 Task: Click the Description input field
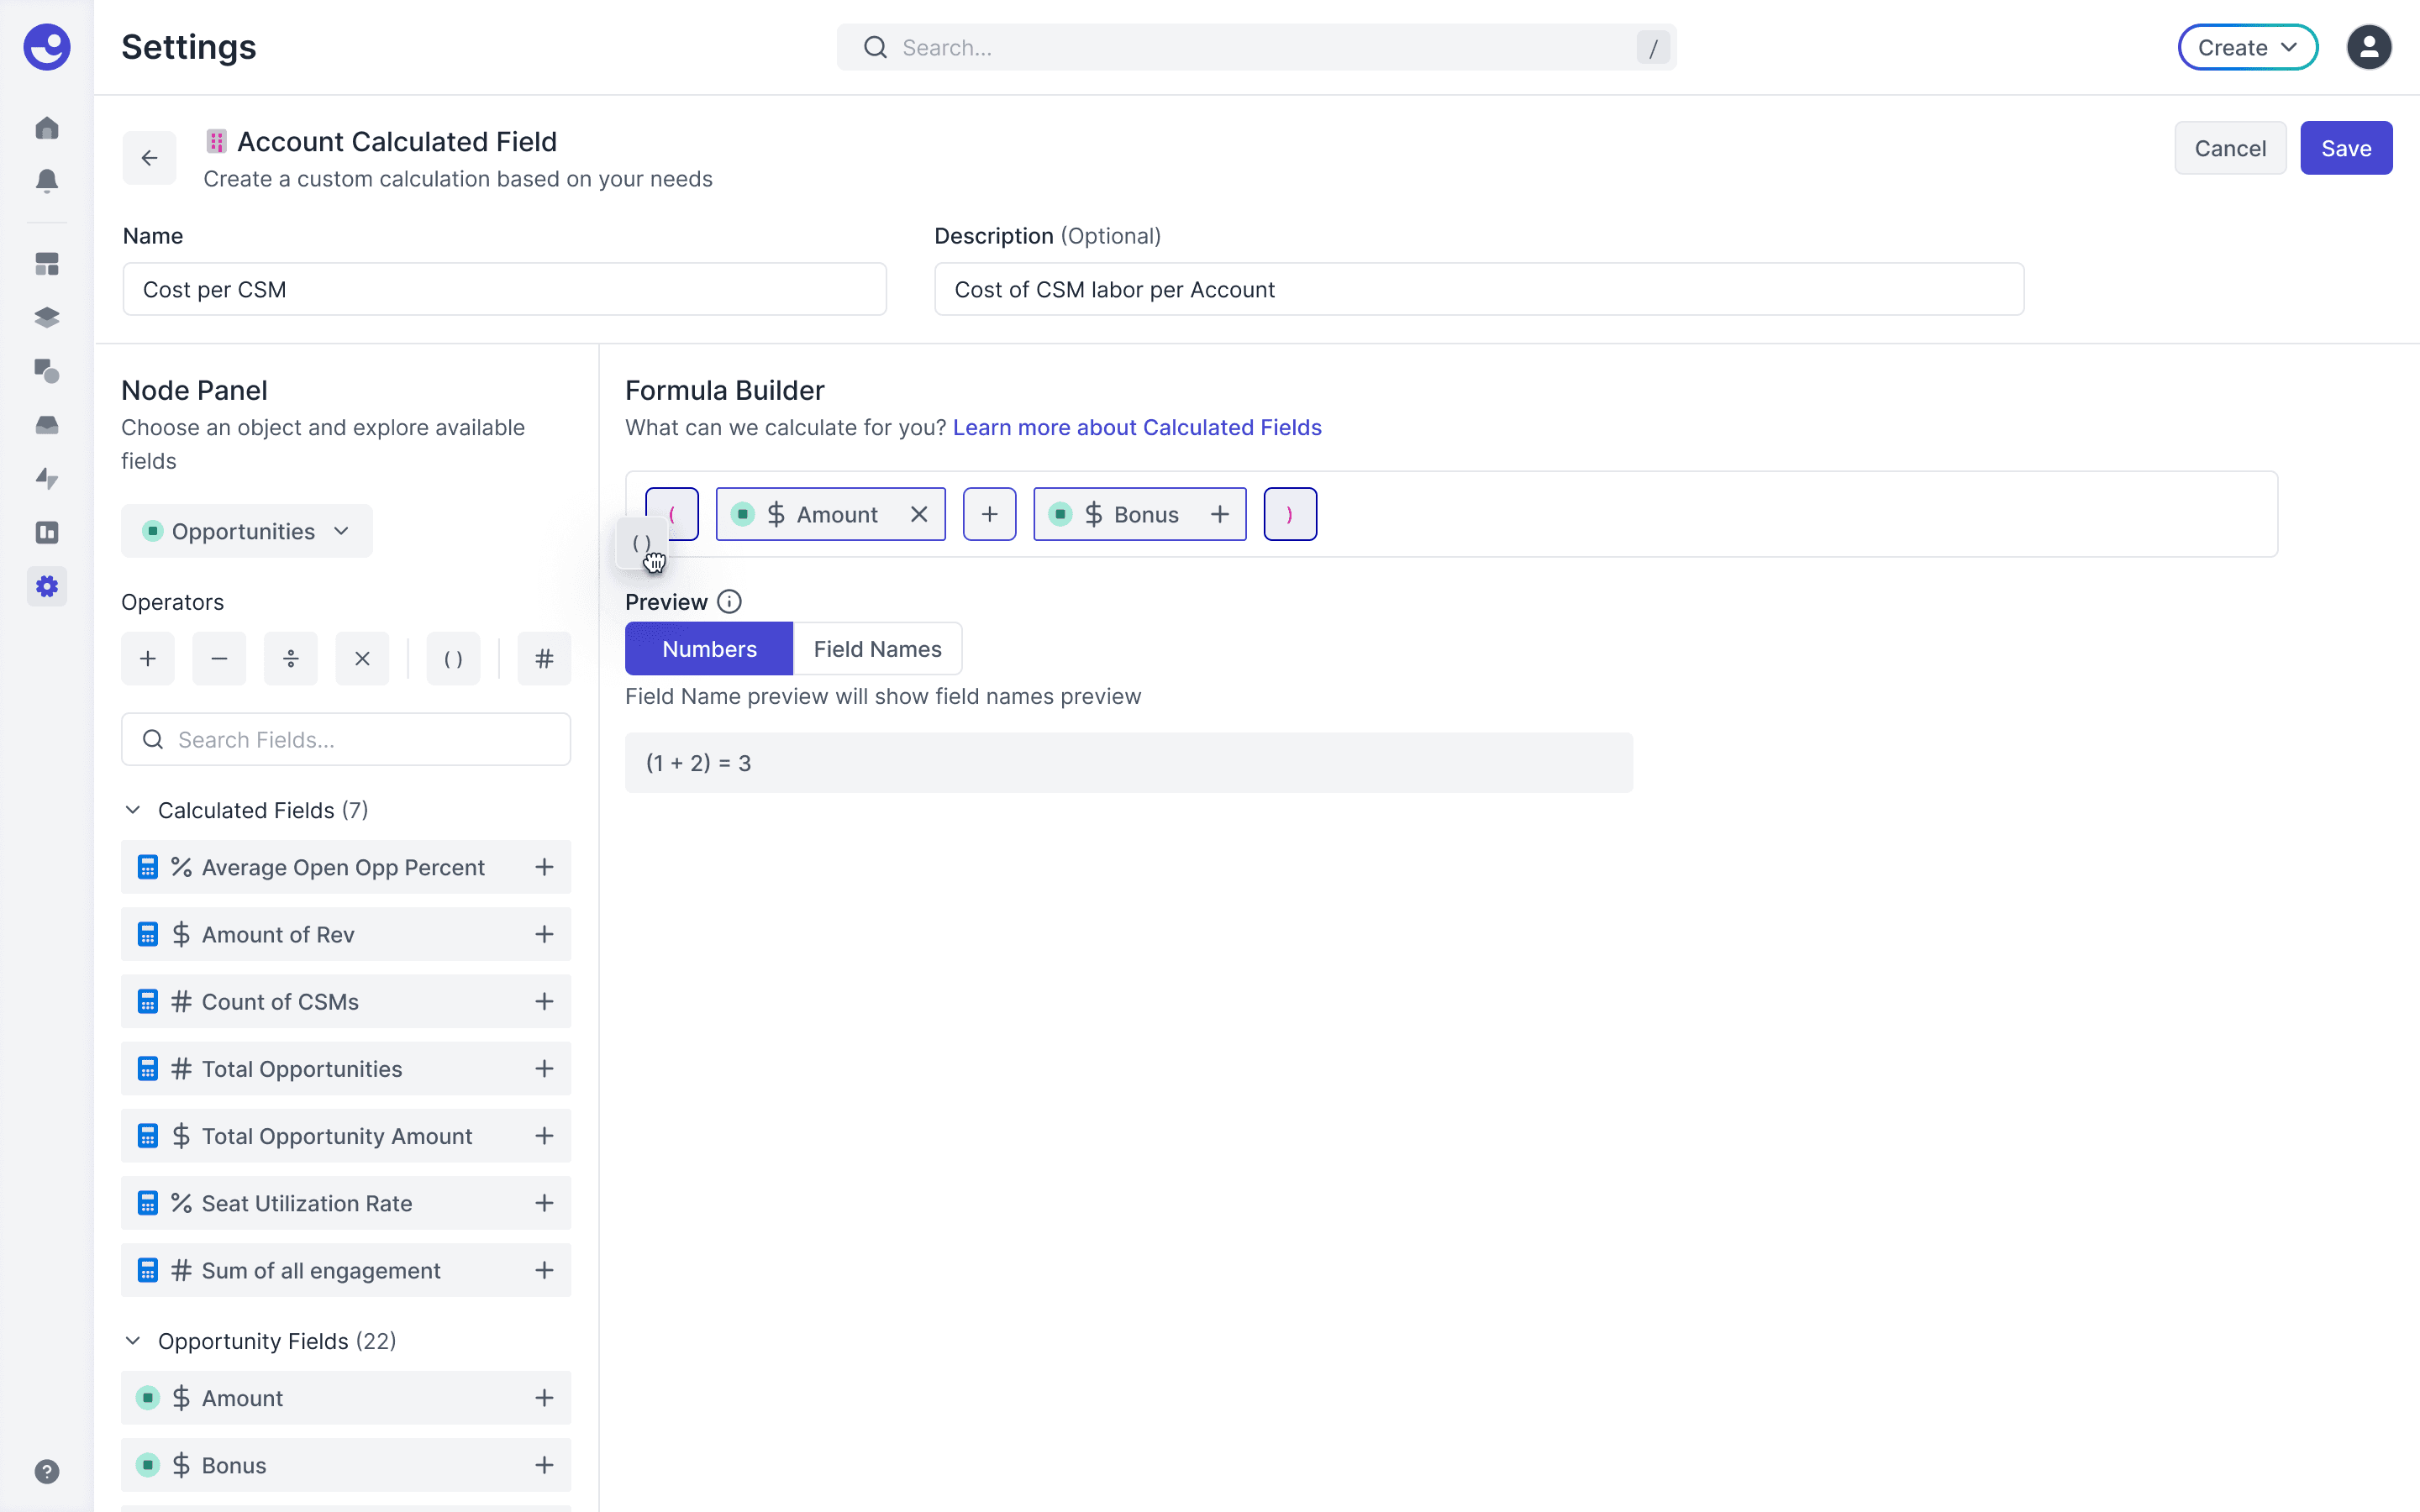1479,289
